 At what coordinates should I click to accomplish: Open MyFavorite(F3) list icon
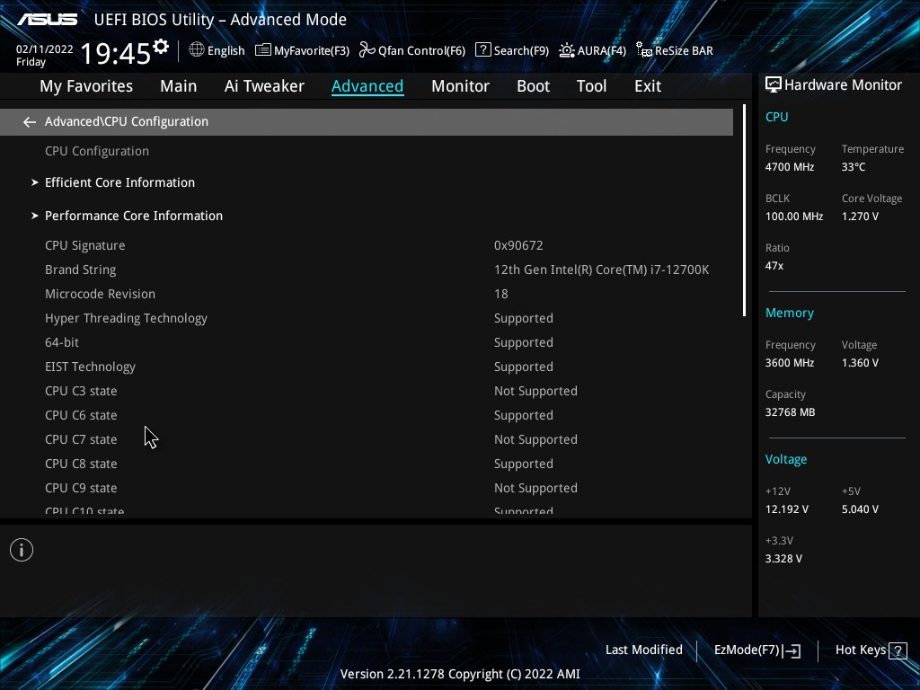[x=263, y=50]
